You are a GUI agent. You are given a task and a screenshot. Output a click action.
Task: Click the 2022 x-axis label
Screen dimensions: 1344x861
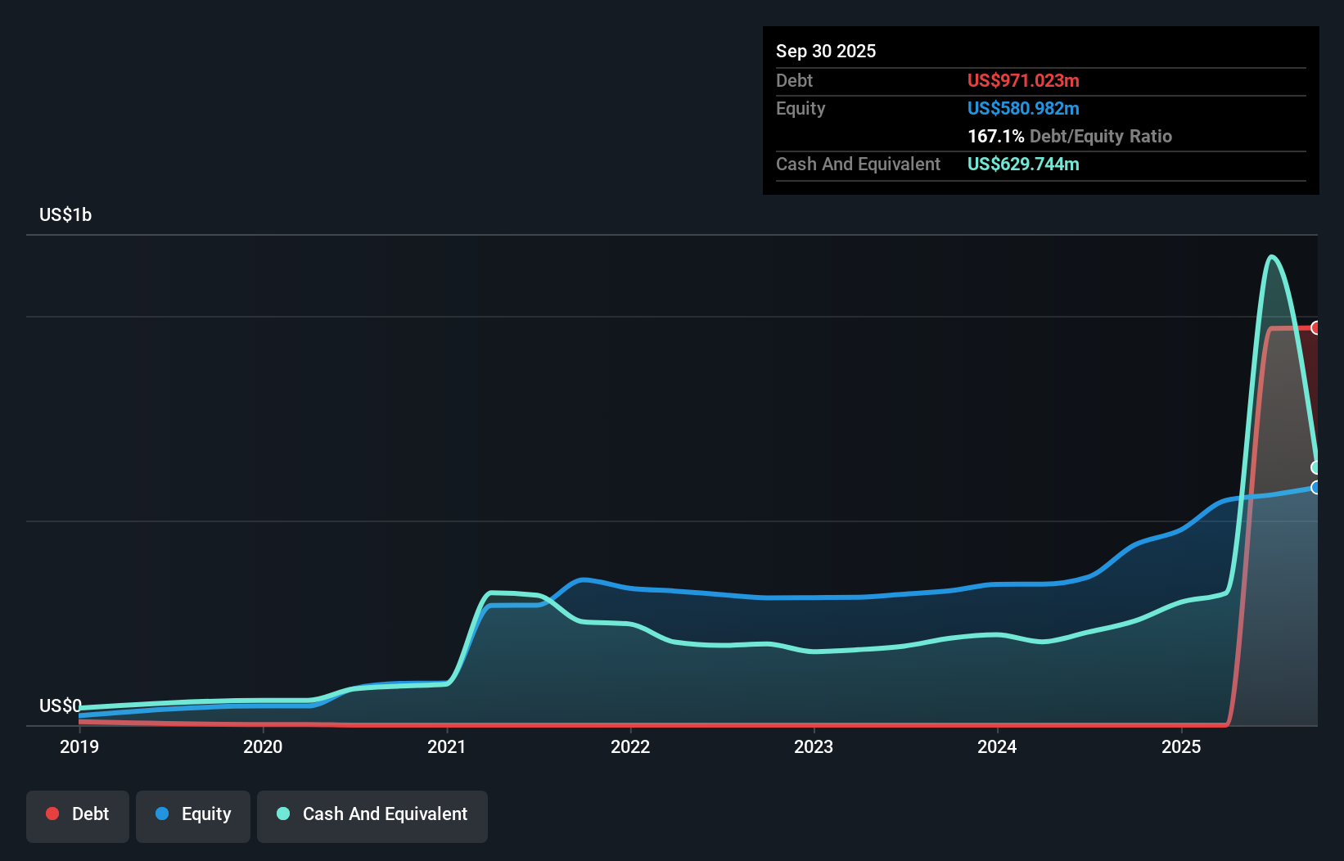coord(630,746)
